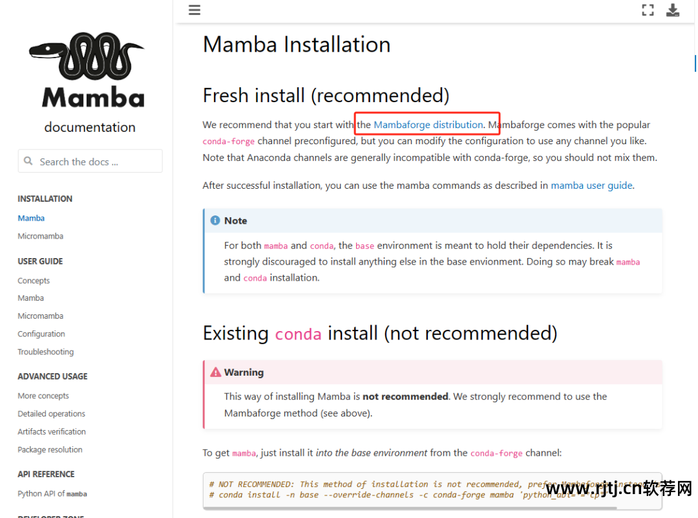Open Python API of mamba reference

click(52, 493)
